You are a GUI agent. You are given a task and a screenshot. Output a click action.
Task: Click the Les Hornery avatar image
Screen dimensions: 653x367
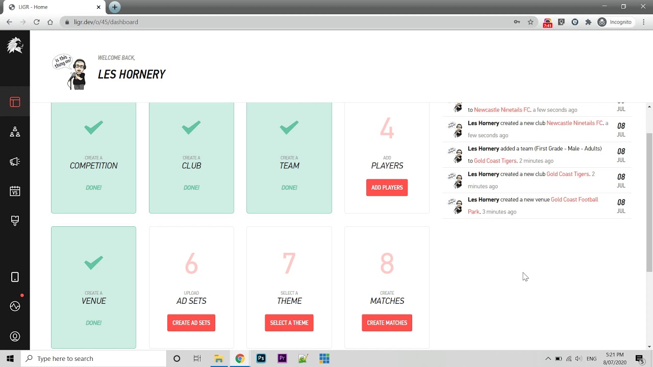tap(70, 72)
